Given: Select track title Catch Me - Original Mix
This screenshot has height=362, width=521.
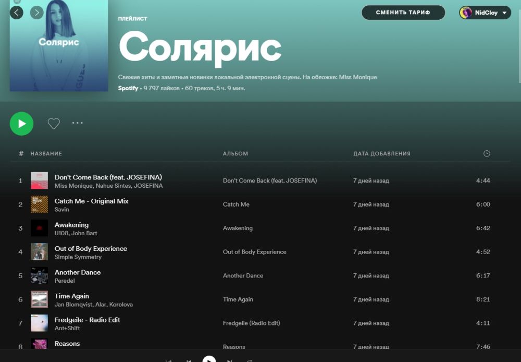Looking at the screenshot, I should 91,201.
